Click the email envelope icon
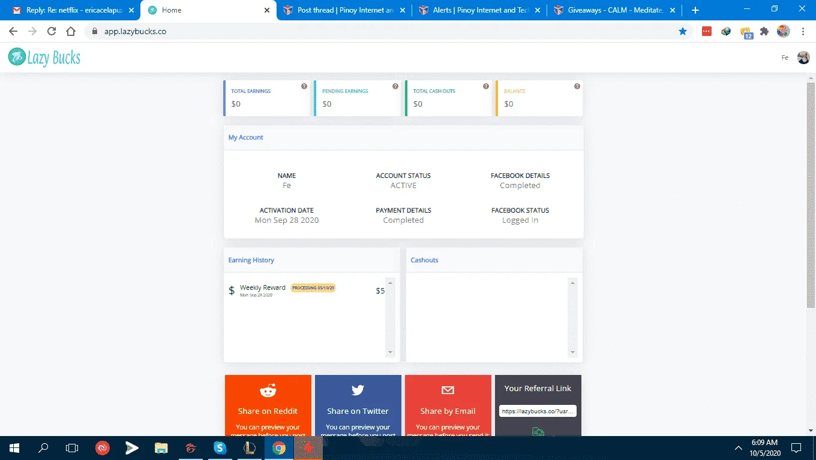 (448, 391)
